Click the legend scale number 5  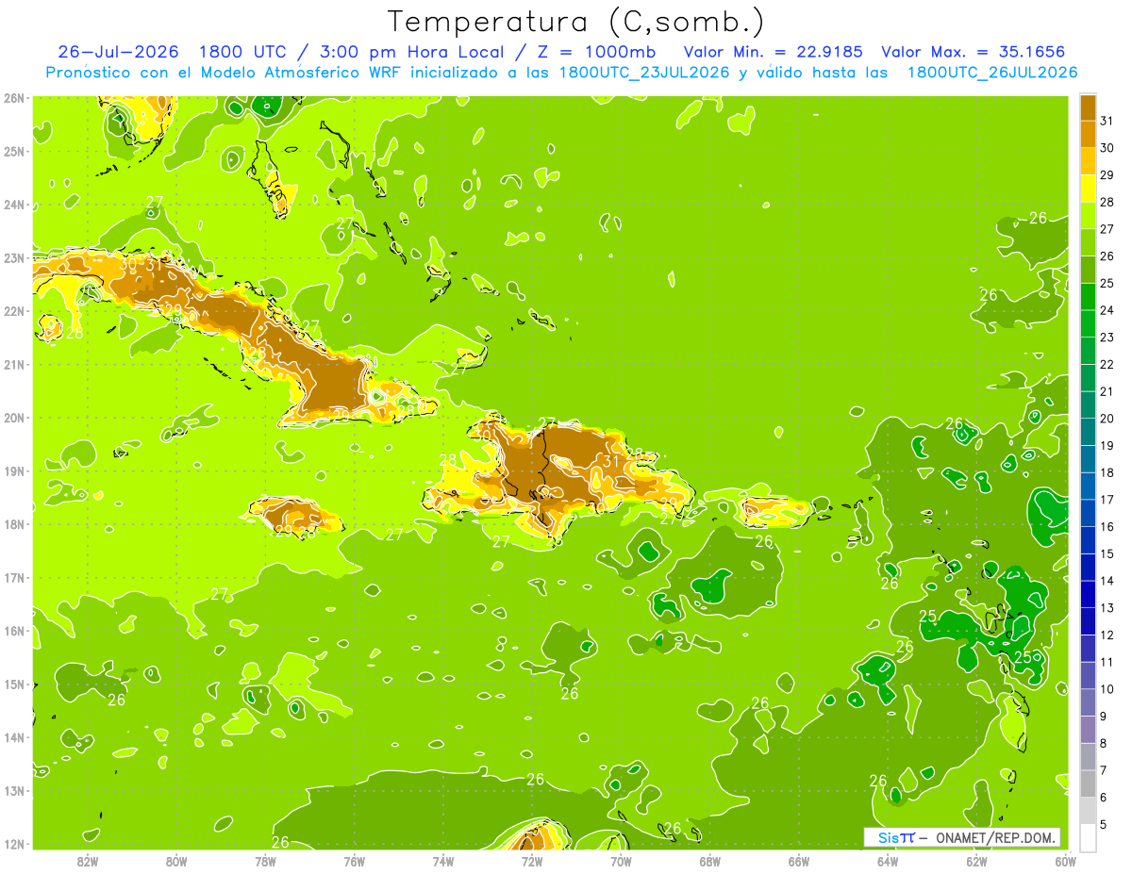point(1104,824)
